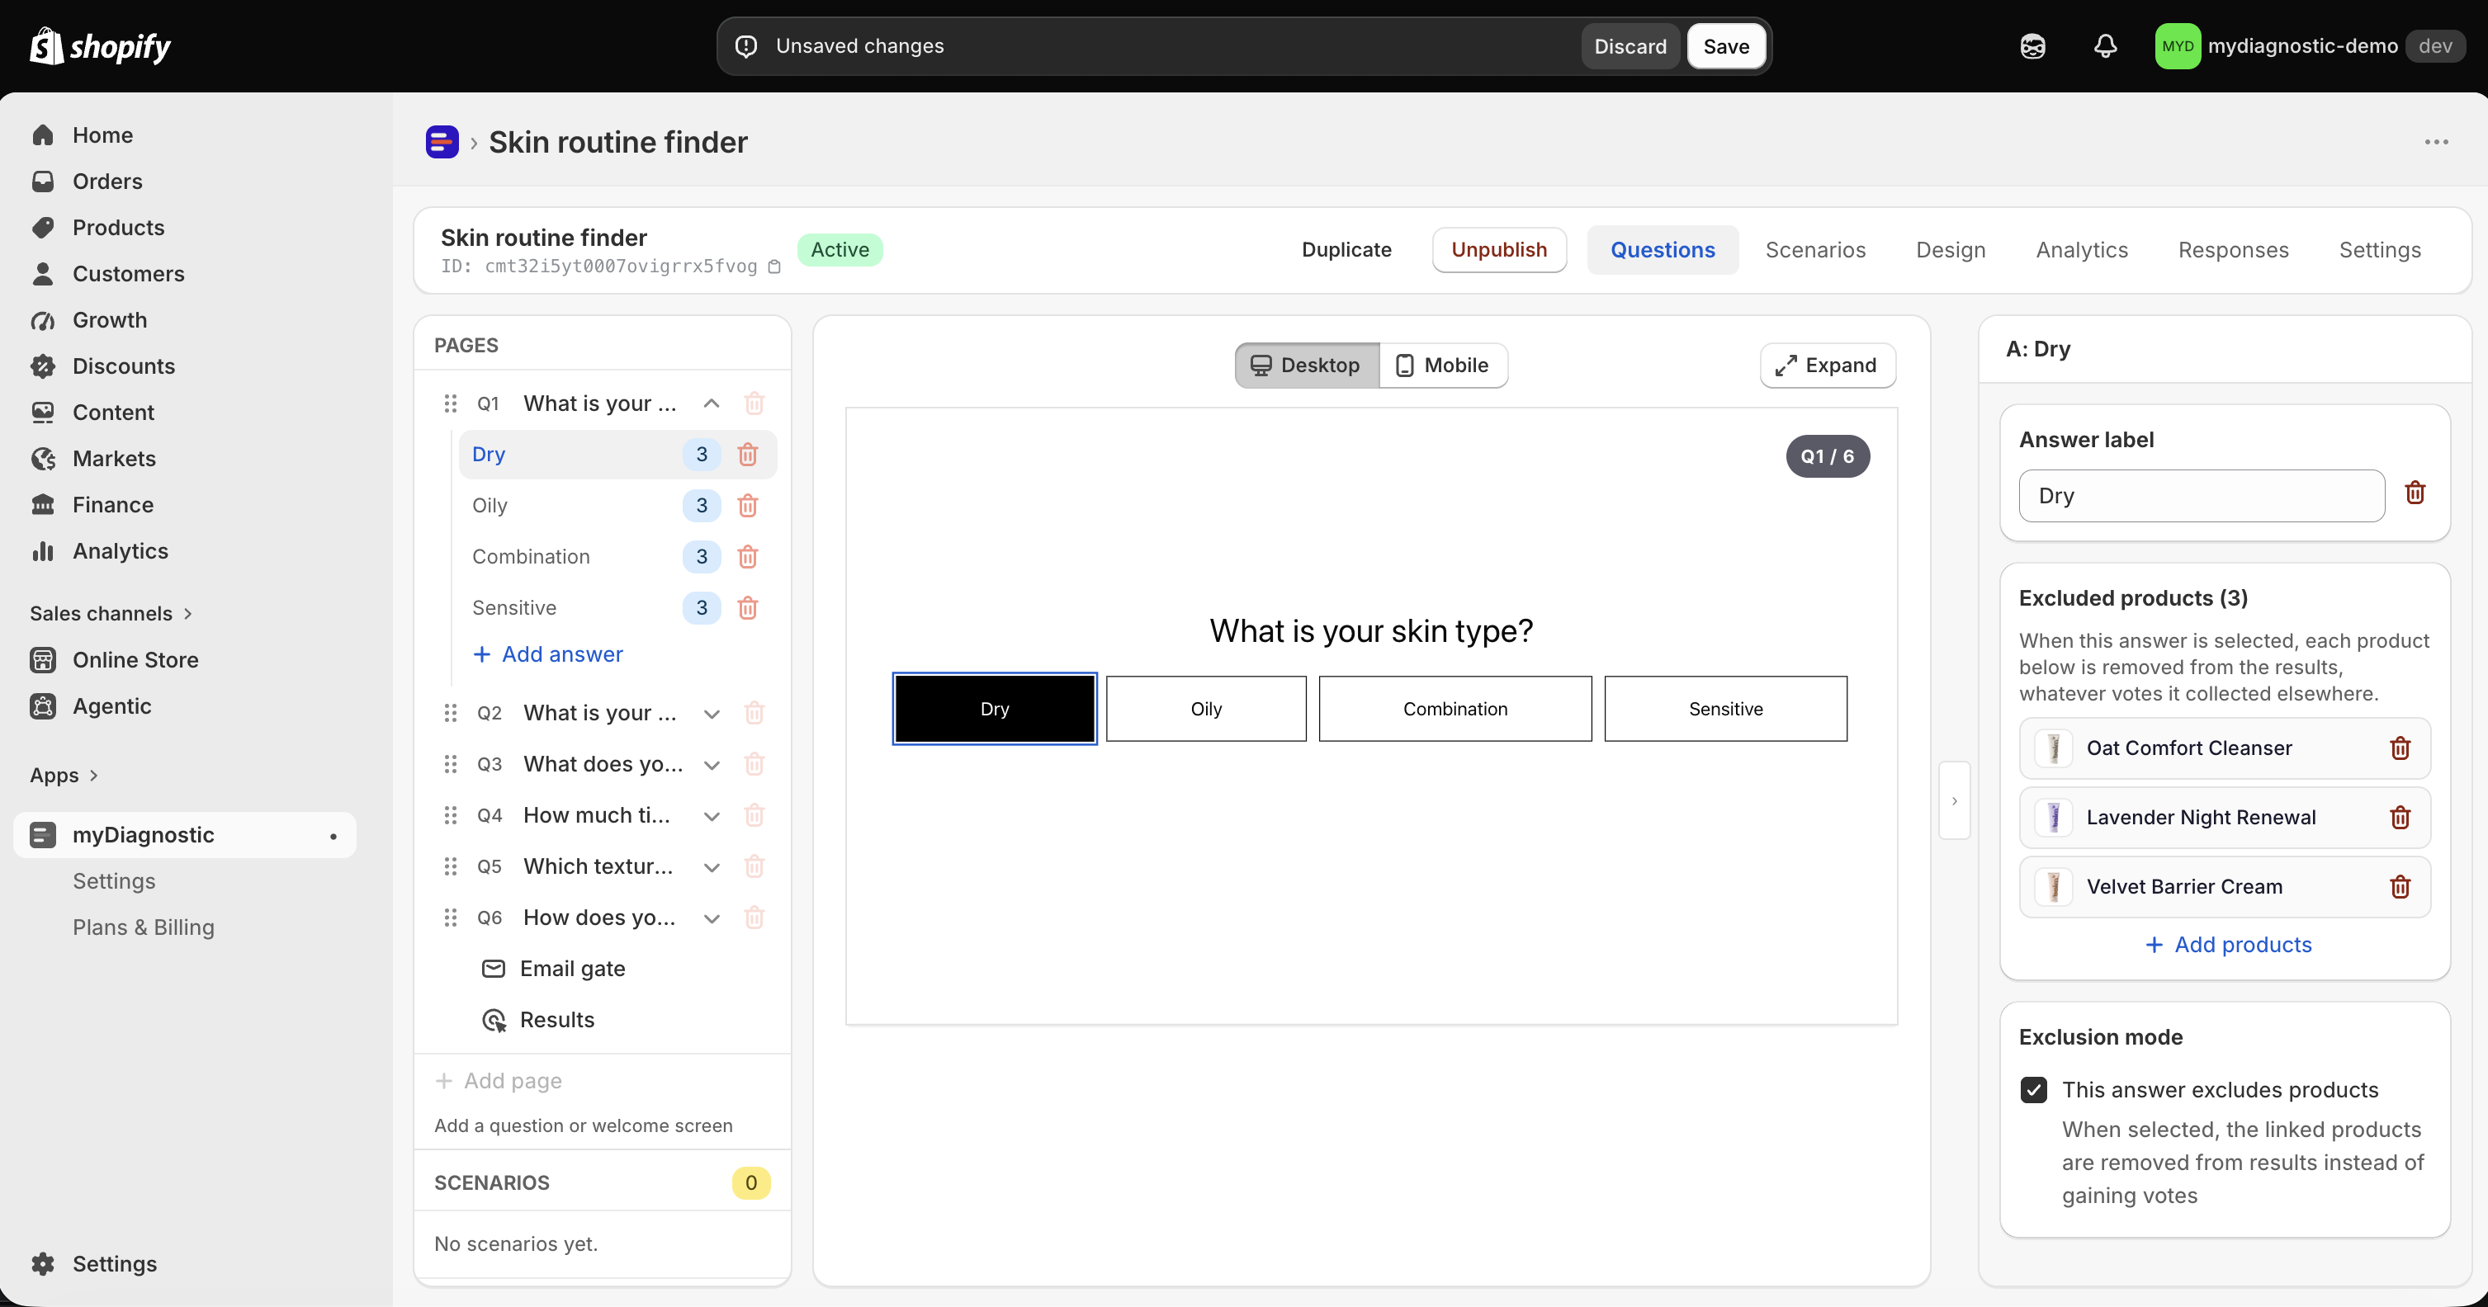Open the Sidekick assistant icon in top bar
This screenshot has height=1307, width=2488.
pyautogui.click(x=2033, y=46)
